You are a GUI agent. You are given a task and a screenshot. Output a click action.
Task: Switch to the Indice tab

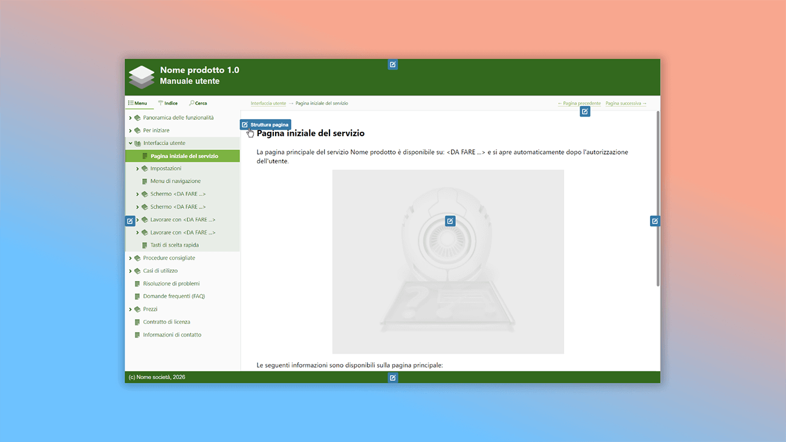[167, 103]
